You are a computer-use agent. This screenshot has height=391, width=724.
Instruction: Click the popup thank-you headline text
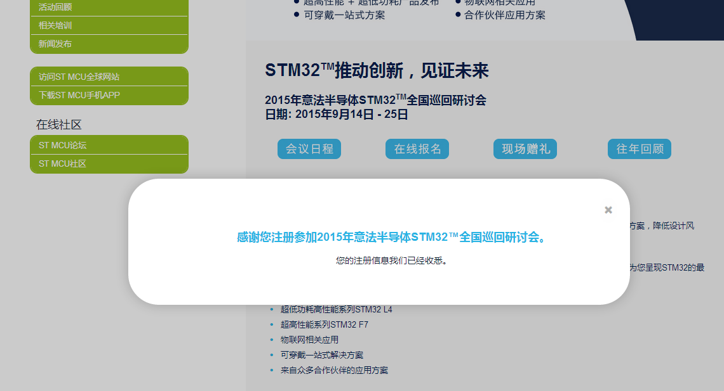point(392,237)
